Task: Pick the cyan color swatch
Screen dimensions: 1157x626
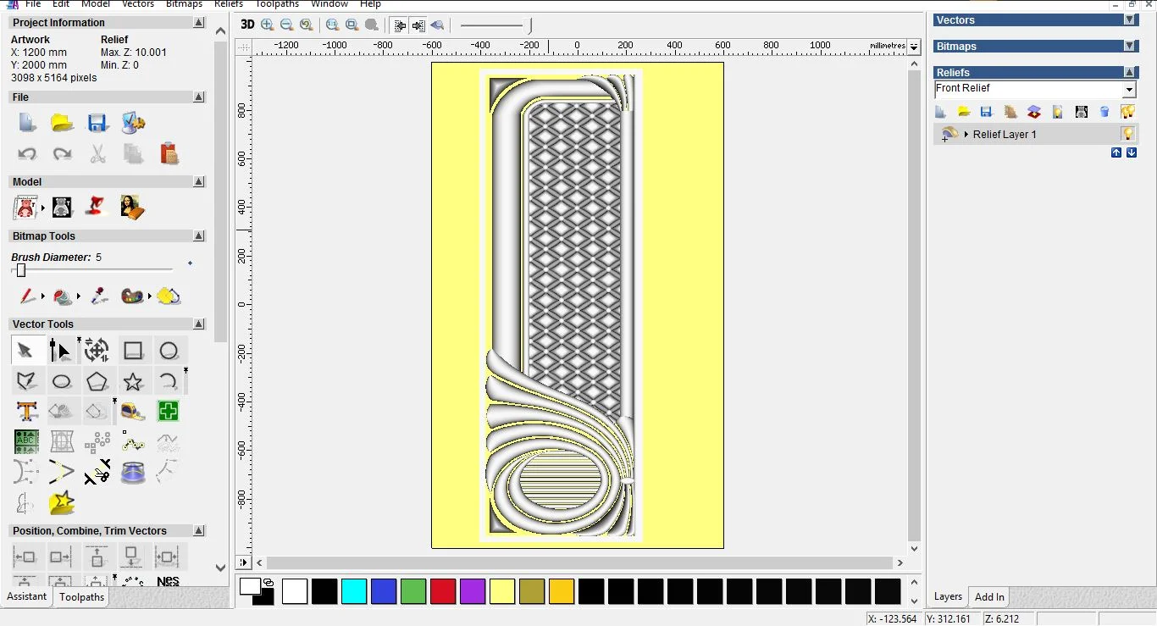Action: pyautogui.click(x=354, y=591)
